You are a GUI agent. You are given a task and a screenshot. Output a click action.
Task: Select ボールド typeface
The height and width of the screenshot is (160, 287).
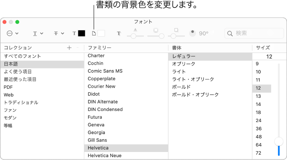pos(210,87)
